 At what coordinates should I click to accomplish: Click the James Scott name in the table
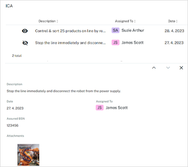[132, 43]
